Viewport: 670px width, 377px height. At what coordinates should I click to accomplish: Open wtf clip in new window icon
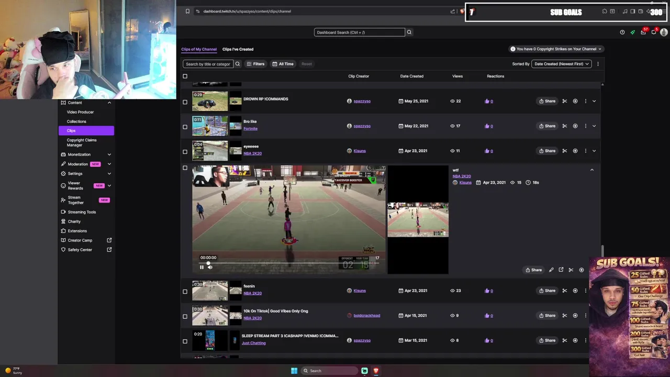(561, 270)
